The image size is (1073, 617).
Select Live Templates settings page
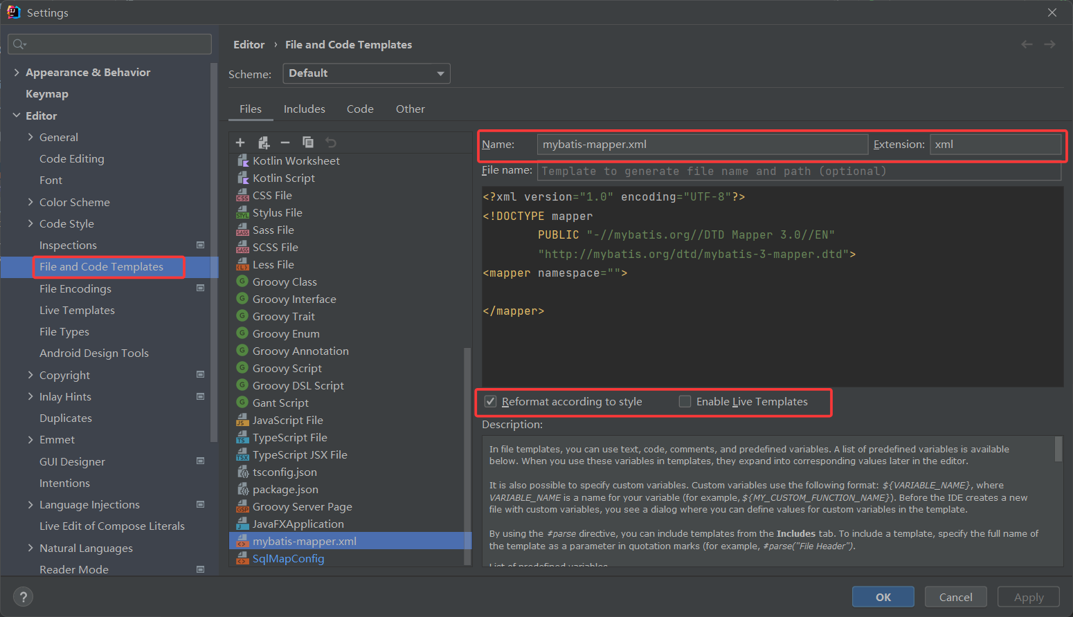(77, 310)
